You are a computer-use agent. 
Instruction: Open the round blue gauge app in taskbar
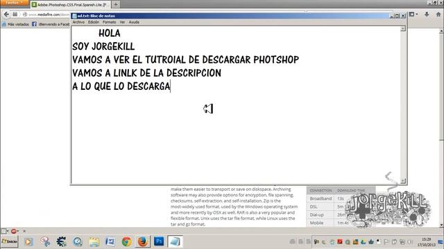click(x=78, y=241)
